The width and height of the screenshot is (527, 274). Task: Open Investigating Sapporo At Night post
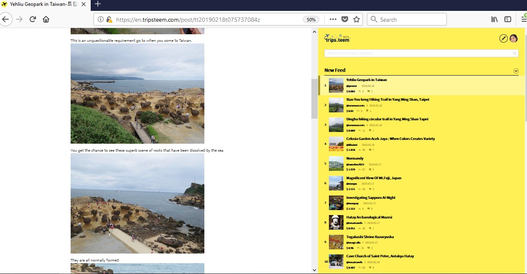click(371, 198)
